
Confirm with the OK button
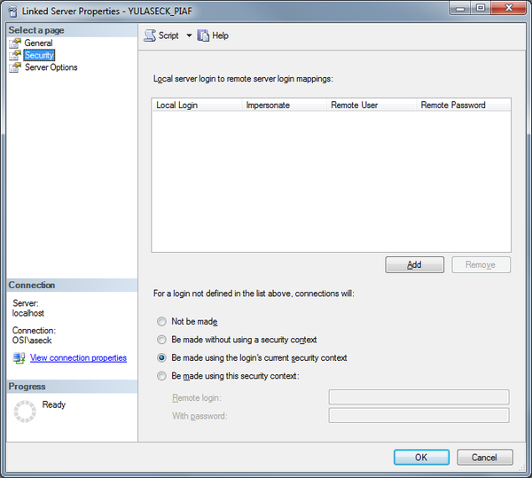click(x=421, y=458)
